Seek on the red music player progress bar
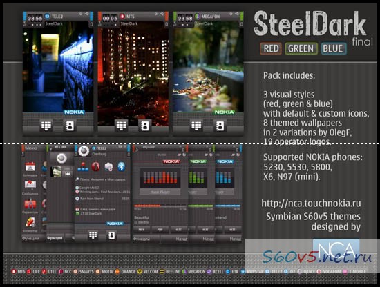380x287 pixels. [x=160, y=206]
